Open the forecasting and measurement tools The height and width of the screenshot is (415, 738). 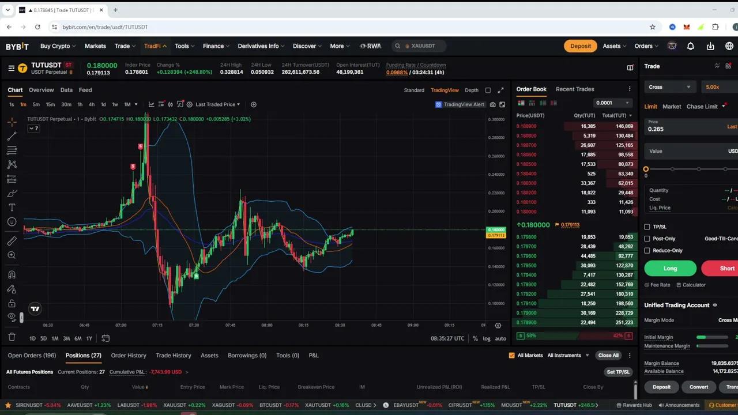point(12,179)
